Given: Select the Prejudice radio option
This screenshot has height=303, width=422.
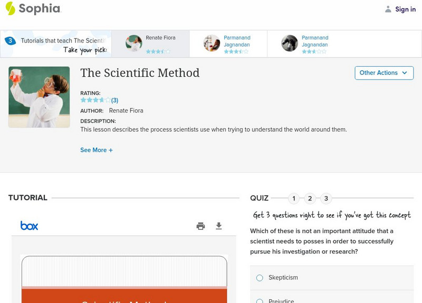Looking at the screenshot, I should pyautogui.click(x=259, y=301).
